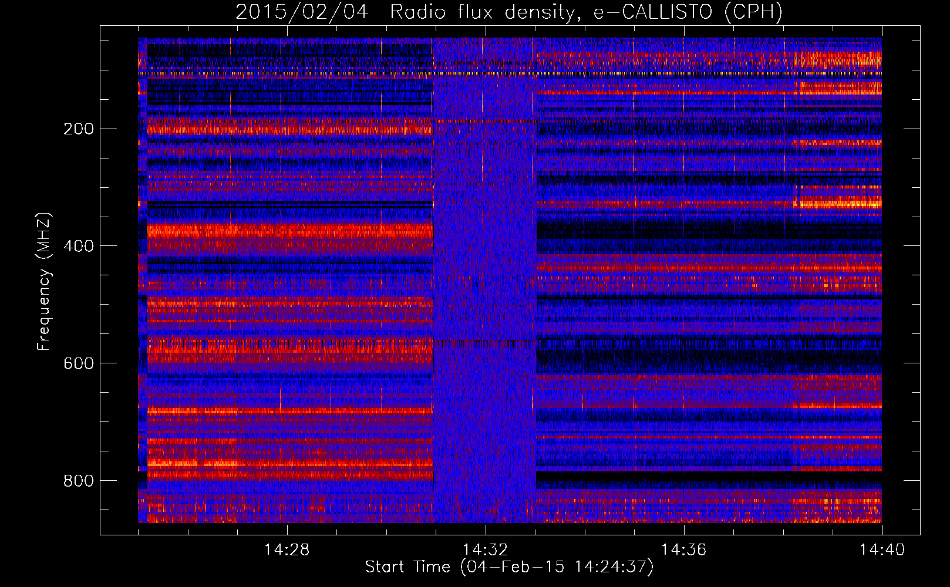950x587 pixels.
Task: Click the '600' frequency tick label
Action: tap(79, 363)
